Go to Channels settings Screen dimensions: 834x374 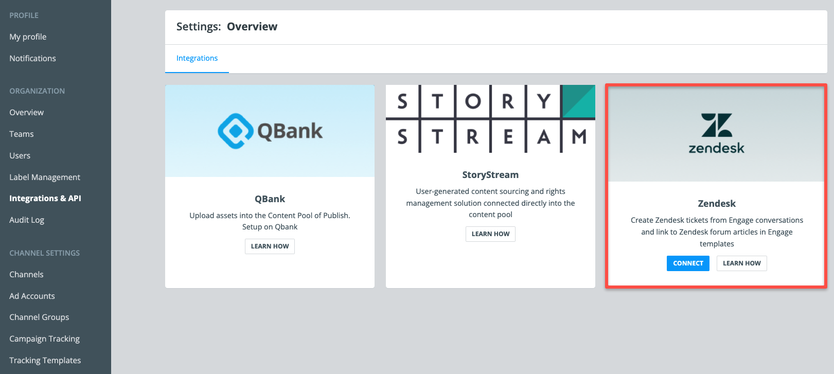click(26, 275)
